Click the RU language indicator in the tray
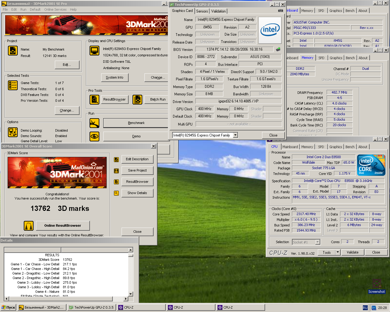Screen dimensions: 390x312 click(365, 308)
